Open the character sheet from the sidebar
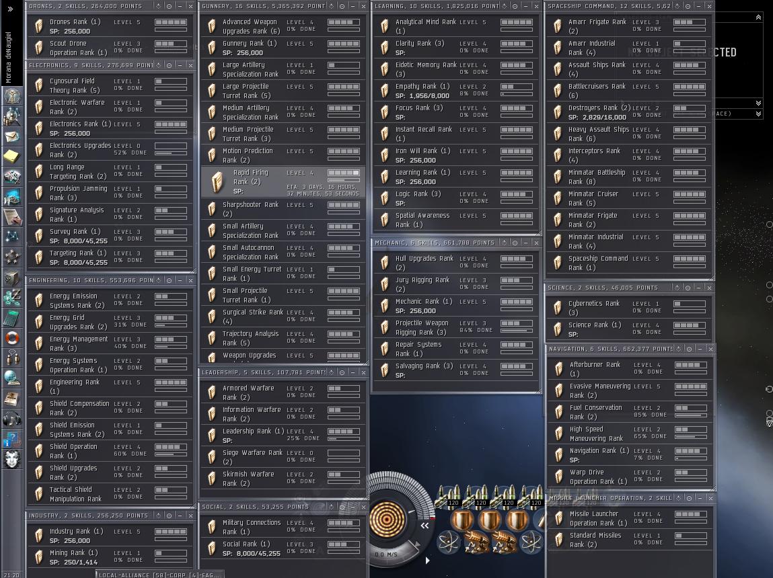773x578 pixels. (12, 95)
